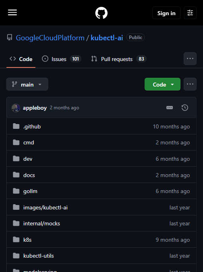The height and width of the screenshot is (272, 203).
Task: Open the gollm folder
Action: 30,191
